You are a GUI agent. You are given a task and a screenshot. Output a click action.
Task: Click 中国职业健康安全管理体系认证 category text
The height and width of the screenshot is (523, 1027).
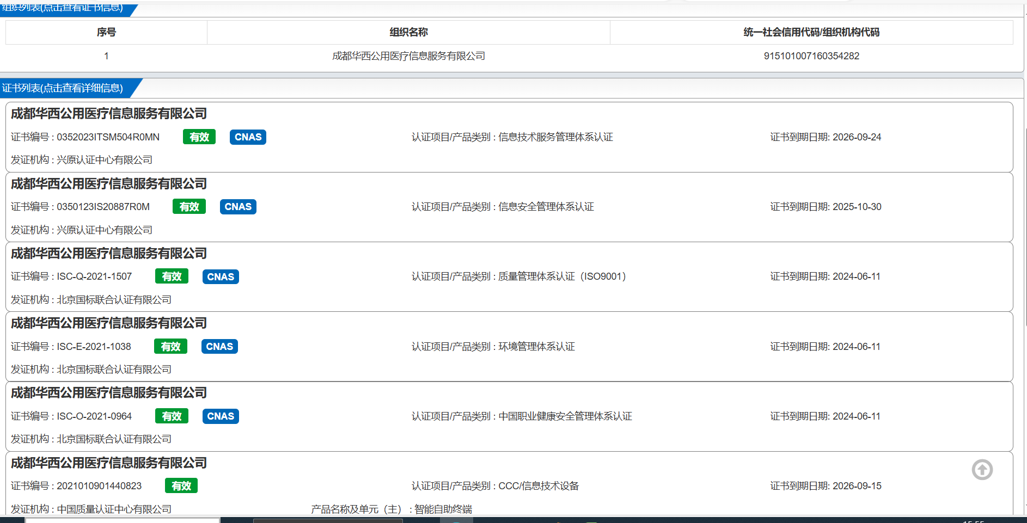pyautogui.click(x=565, y=416)
